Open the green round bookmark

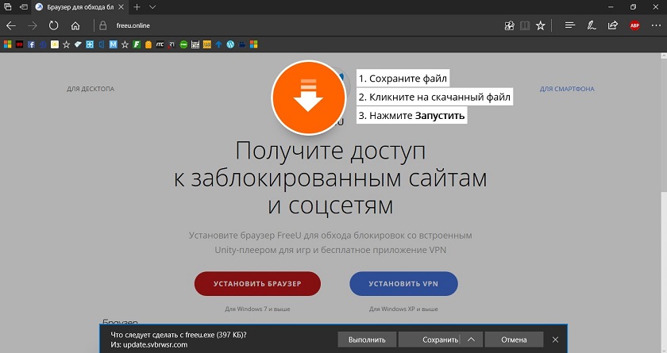pos(183,44)
